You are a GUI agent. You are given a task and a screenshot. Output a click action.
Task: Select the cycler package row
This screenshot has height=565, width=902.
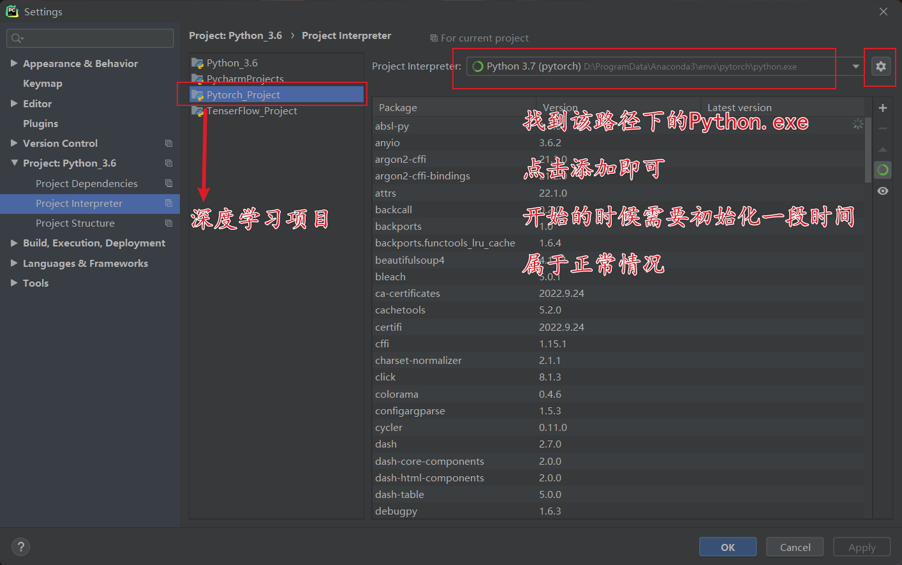pos(618,427)
